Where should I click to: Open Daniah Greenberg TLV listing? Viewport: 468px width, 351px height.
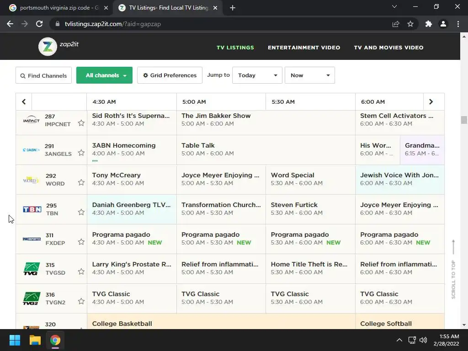[132, 209]
